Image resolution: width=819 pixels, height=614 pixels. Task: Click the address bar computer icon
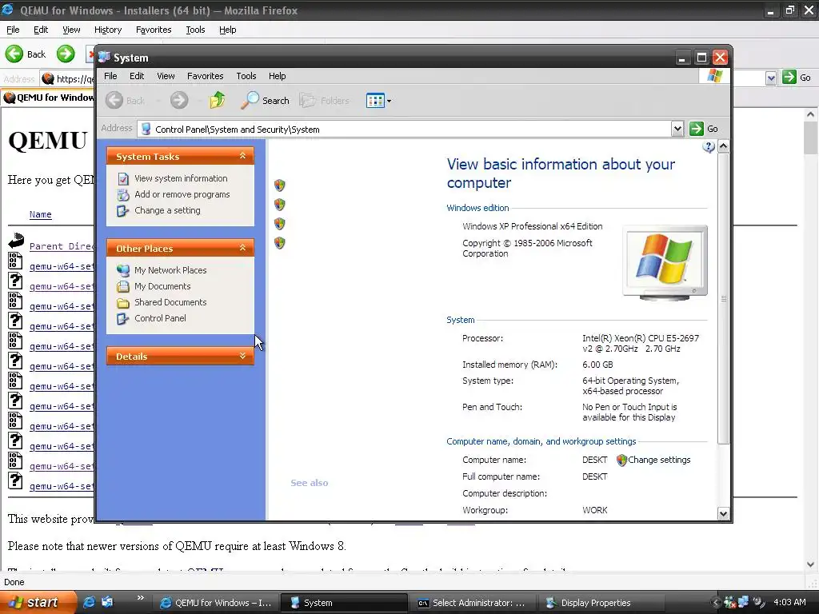click(x=146, y=129)
